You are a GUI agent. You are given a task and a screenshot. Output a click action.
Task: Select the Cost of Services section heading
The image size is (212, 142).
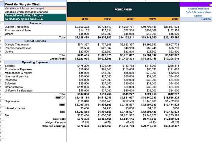tap(35, 41)
